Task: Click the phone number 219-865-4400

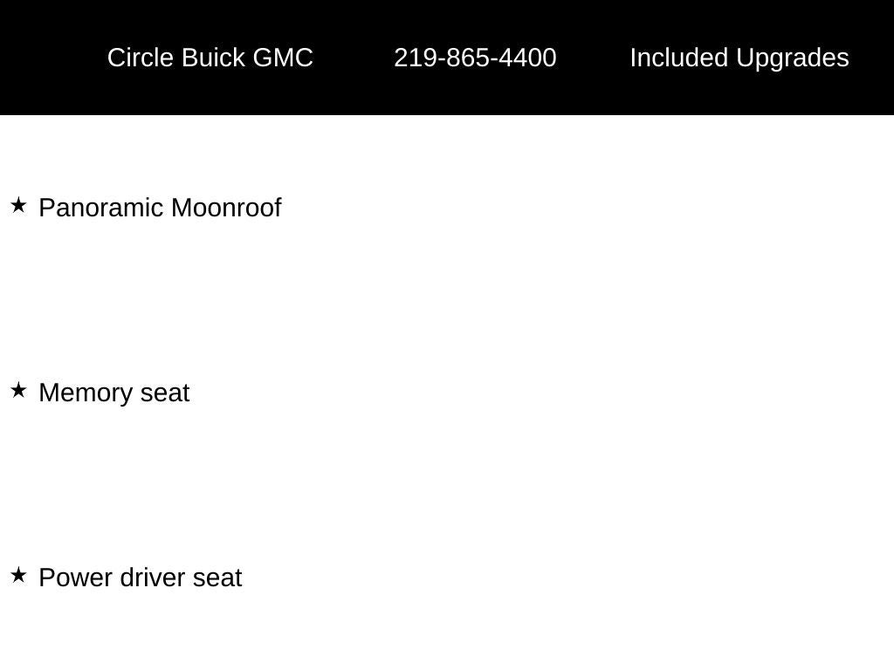Action: click(475, 58)
